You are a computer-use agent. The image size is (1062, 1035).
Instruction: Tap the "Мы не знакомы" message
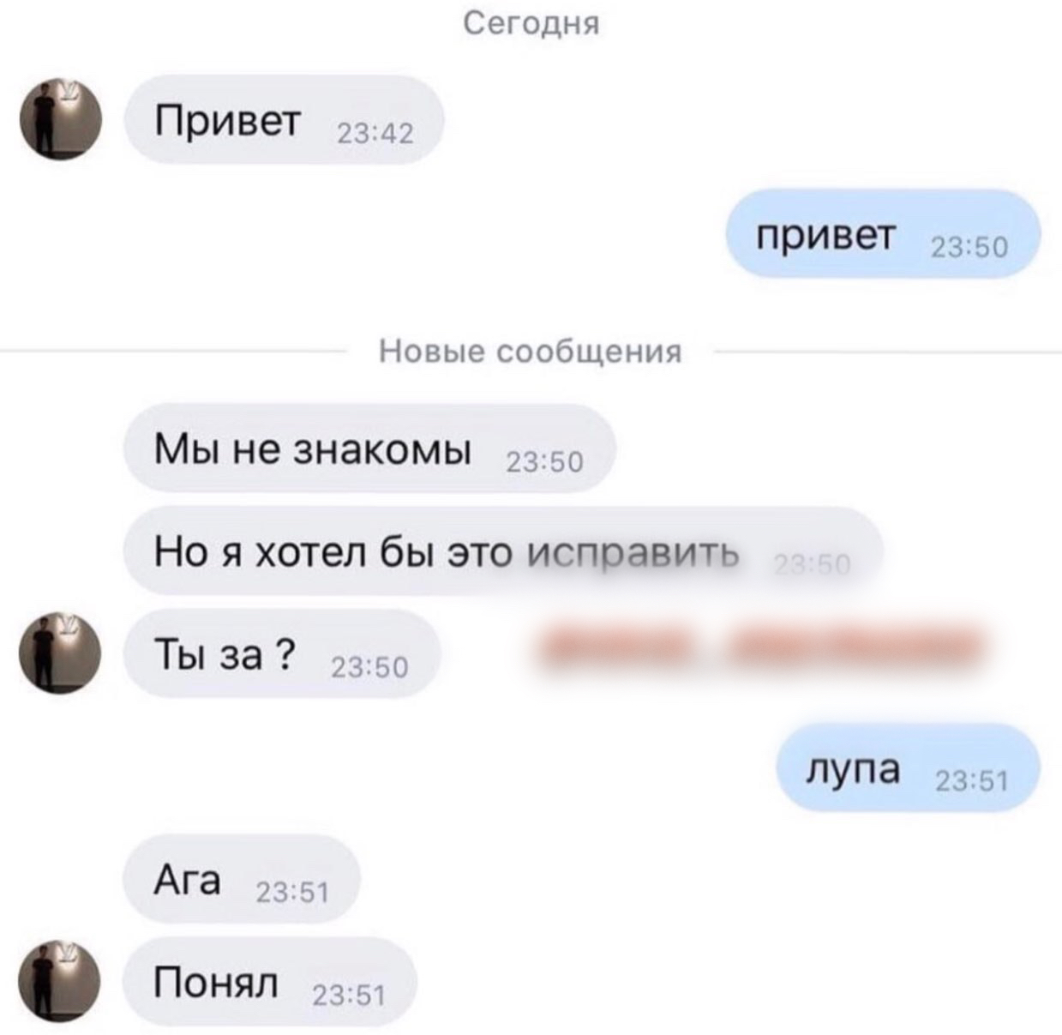[370, 448]
